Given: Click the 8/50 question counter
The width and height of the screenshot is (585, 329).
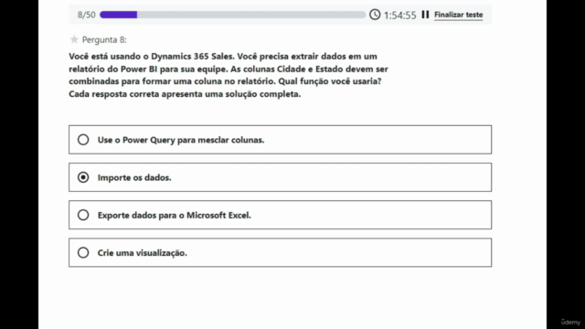Looking at the screenshot, I should tap(87, 15).
